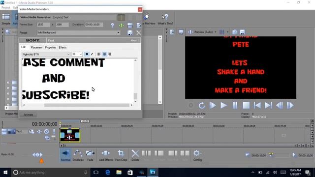The width and height of the screenshot is (315, 177).
Task: Click the Fade tool
Action: pyautogui.click(x=90, y=155)
